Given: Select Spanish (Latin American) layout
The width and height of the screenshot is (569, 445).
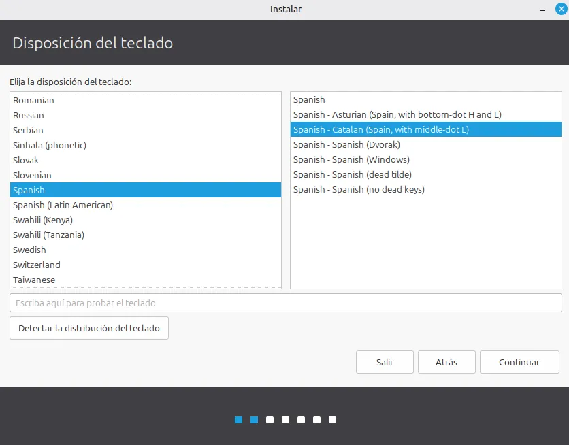Looking at the screenshot, I should click(x=146, y=205).
